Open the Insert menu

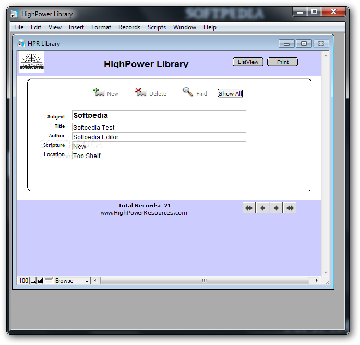coord(76,27)
